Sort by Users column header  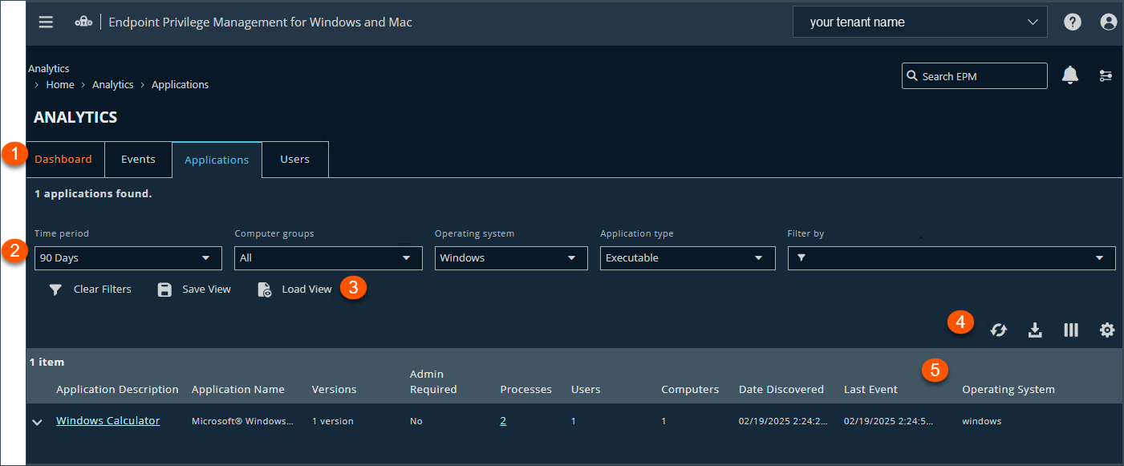586,390
